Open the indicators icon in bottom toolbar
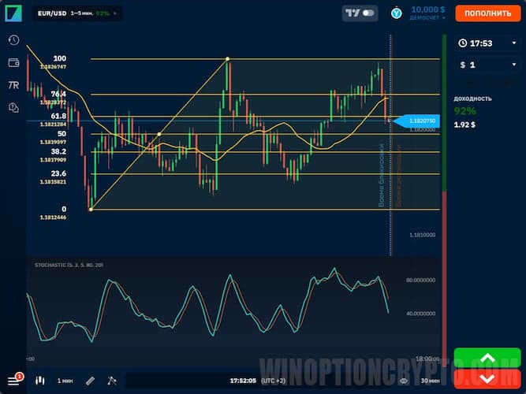Screen dimensions: 526x394 111,380
